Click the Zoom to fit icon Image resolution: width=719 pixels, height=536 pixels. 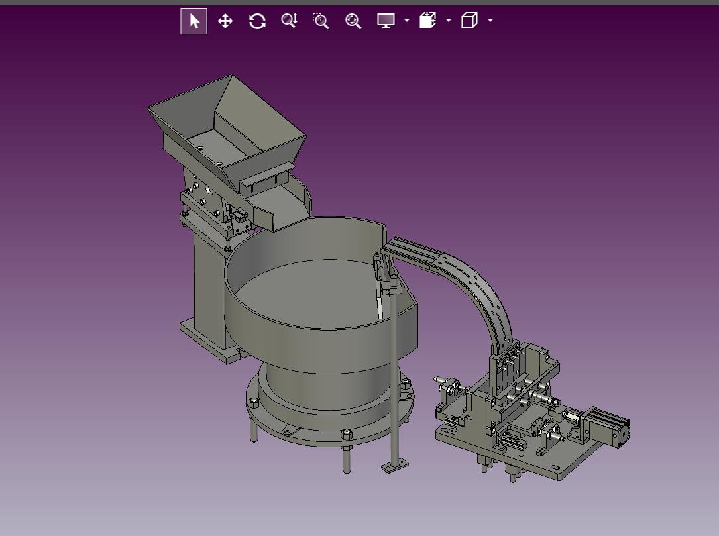pos(353,21)
